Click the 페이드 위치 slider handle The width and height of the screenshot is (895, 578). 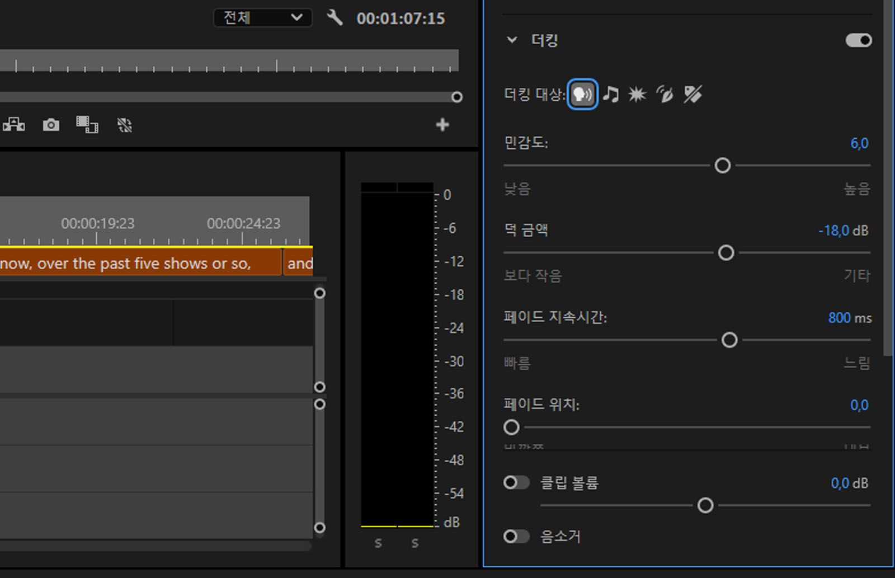(x=511, y=427)
